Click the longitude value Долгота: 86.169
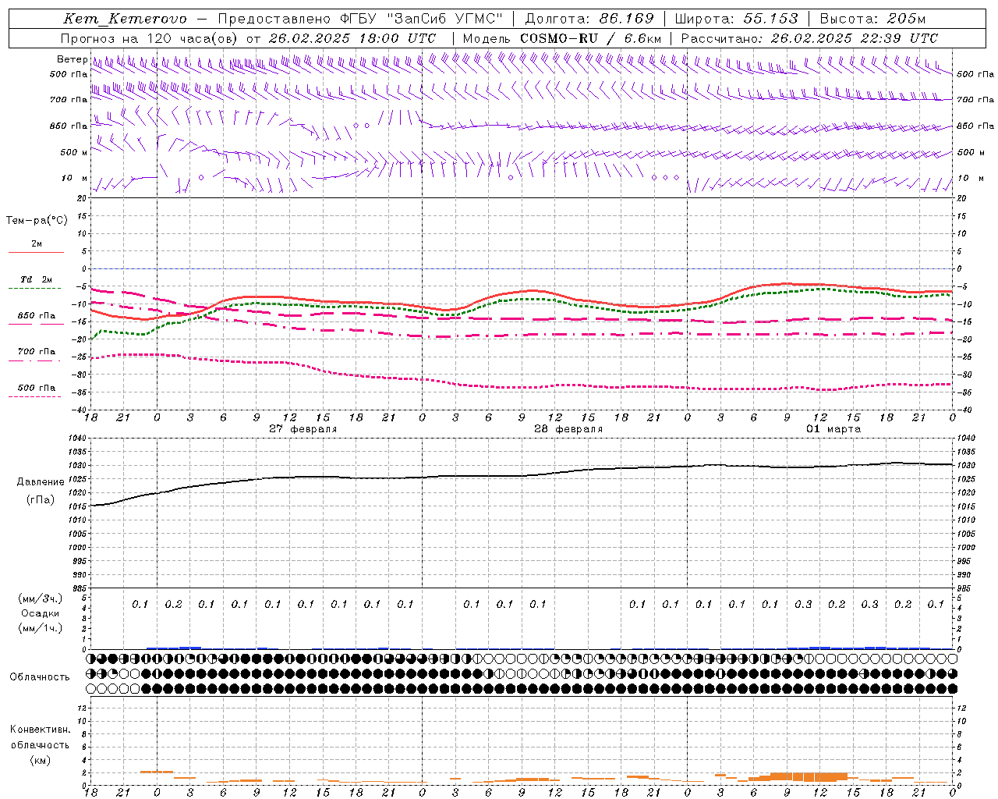This screenshot has height=799, width=998. 589,19
